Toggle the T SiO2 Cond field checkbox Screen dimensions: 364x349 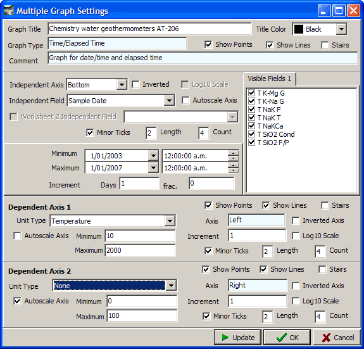[252, 134]
